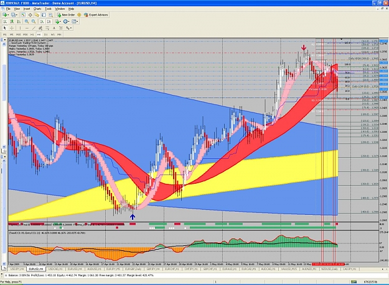Toggle chart shift icon
Screen dimensions: 389x285
49,22
